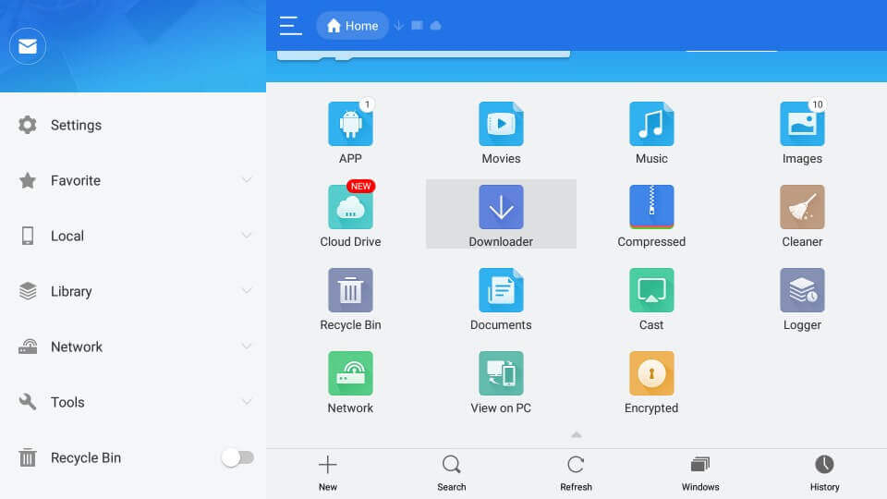Open the Cloud Drive icon
This screenshot has height=499, width=887.
pyautogui.click(x=350, y=207)
